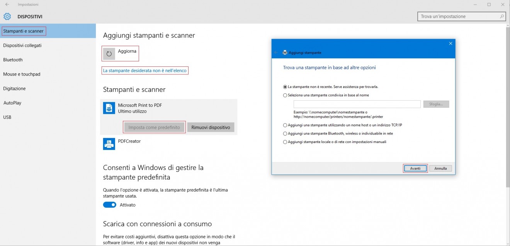Open Stampanti e scanner section
This screenshot has height=246, width=510.
click(x=48, y=31)
